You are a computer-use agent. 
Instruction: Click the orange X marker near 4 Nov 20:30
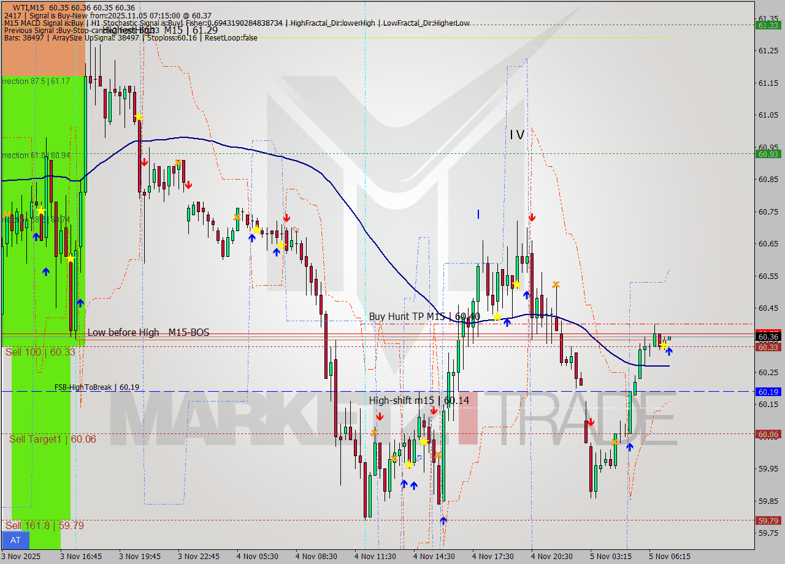556,284
